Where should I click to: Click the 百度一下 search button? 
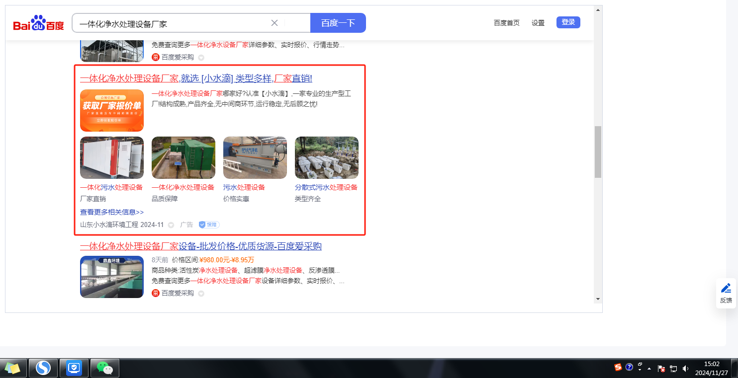[338, 23]
